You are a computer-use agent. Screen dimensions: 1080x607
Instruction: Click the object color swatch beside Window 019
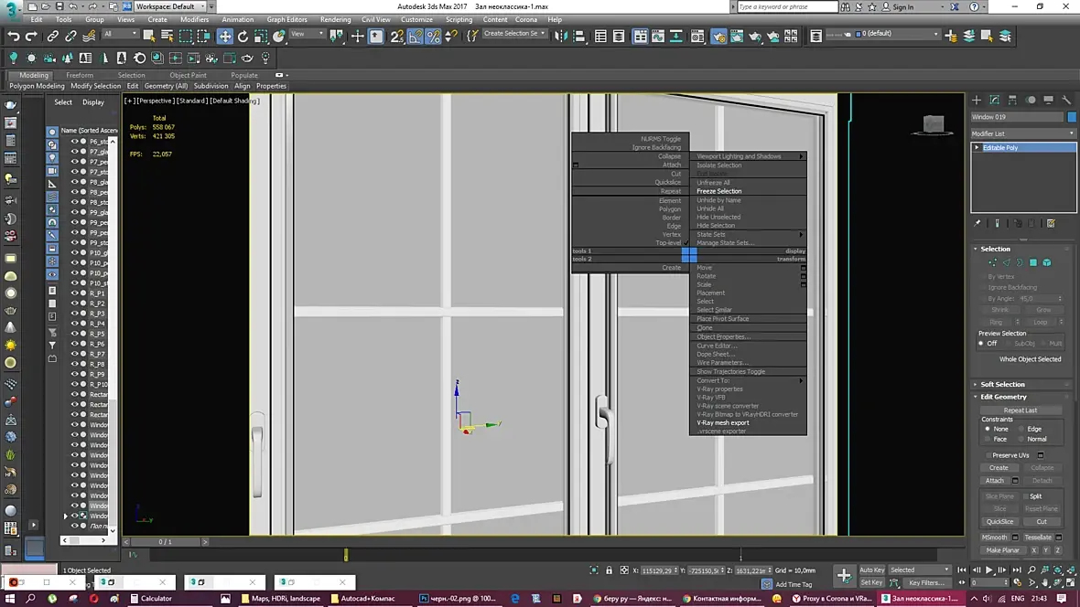(1072, 117)
